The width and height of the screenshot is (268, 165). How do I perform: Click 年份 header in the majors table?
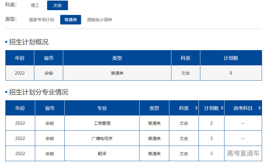pos(20,108)
